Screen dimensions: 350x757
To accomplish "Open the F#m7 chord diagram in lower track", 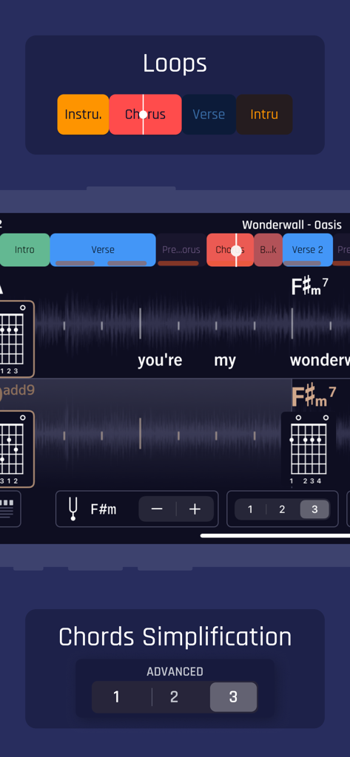I will point(309,449).
